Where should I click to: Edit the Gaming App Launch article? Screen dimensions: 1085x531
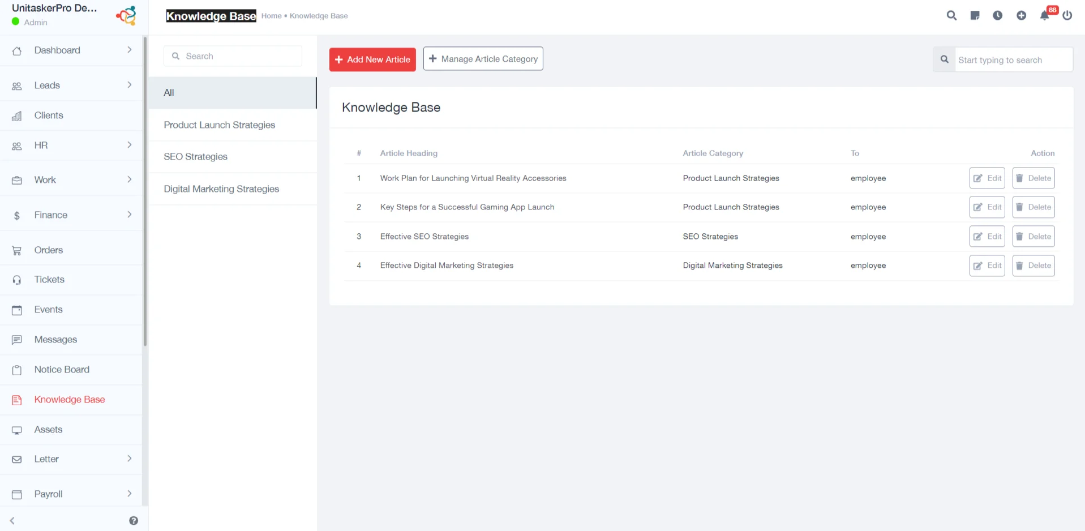point(987,207)
